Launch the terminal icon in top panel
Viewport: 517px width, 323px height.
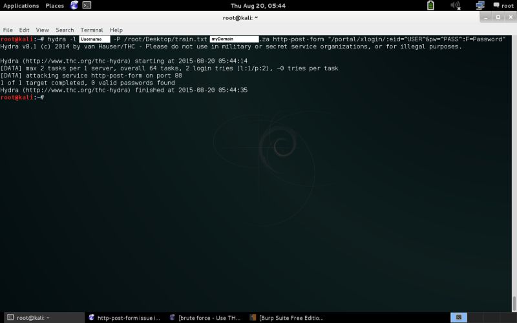(x=87, y=5)
